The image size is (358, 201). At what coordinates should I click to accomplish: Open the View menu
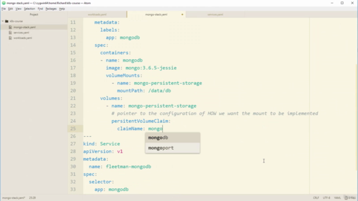pos(18,9)
